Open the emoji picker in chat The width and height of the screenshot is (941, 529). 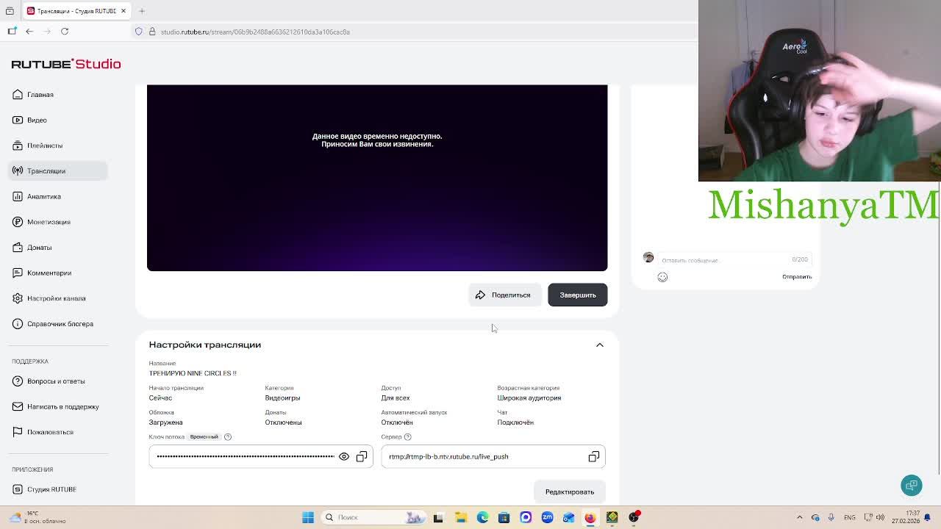[x=662, y=277]
